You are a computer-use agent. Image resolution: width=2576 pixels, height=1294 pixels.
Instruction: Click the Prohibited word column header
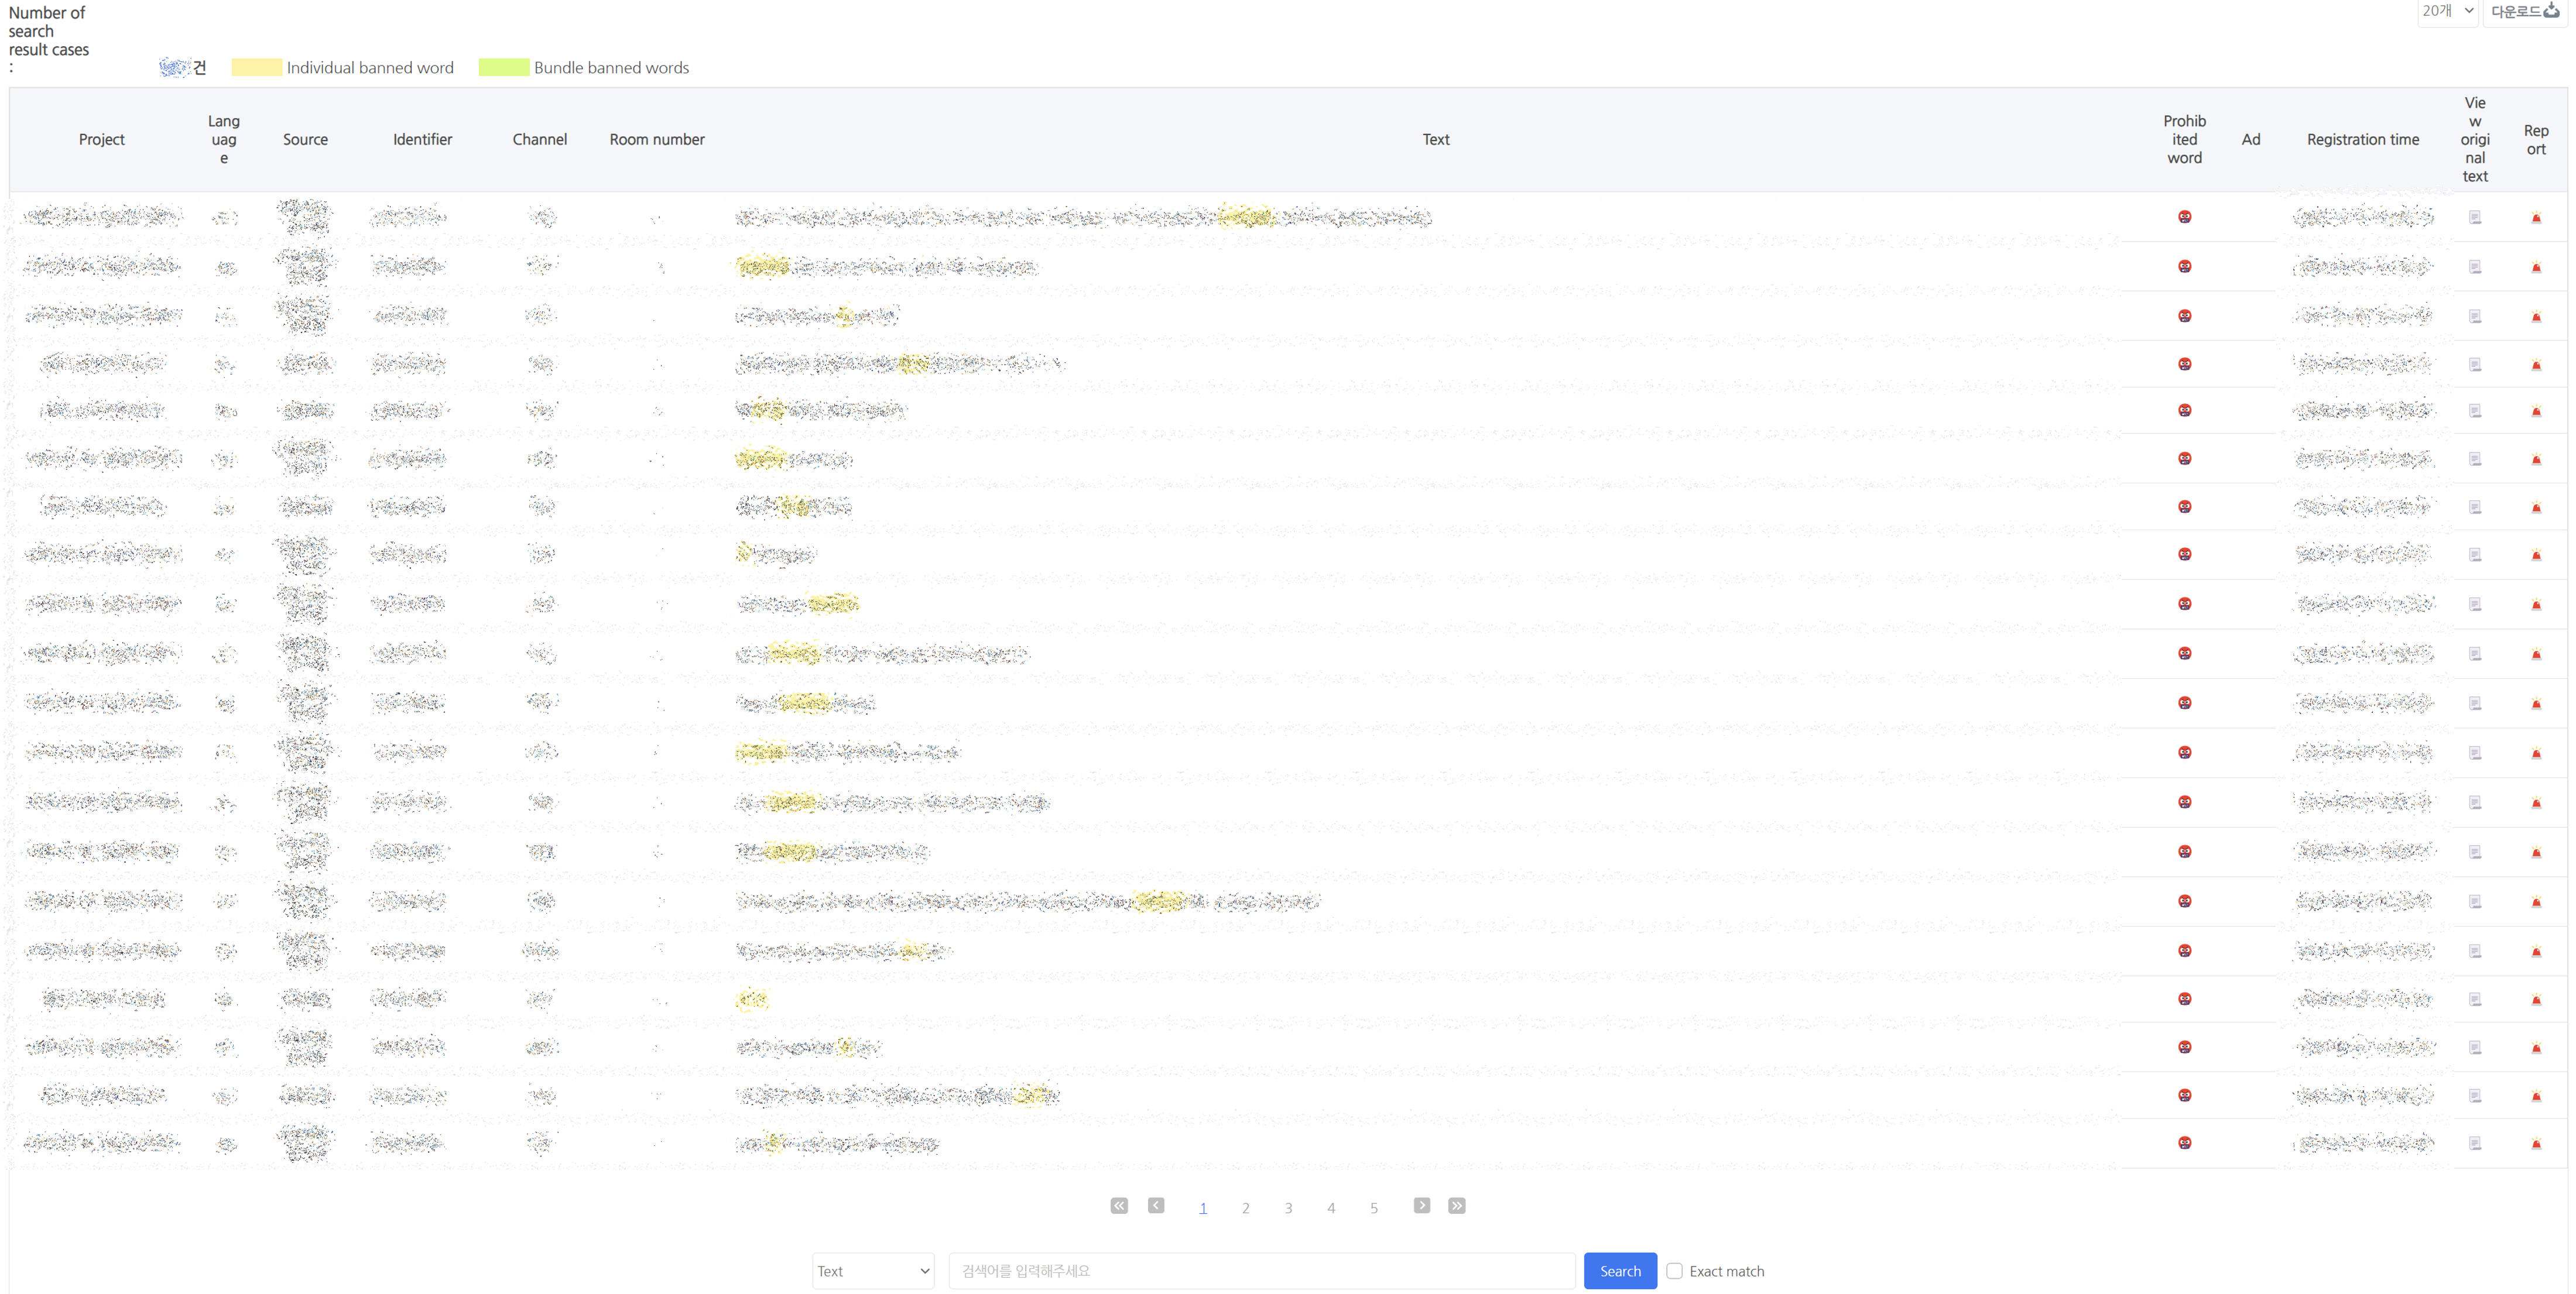coord(2185,139)
